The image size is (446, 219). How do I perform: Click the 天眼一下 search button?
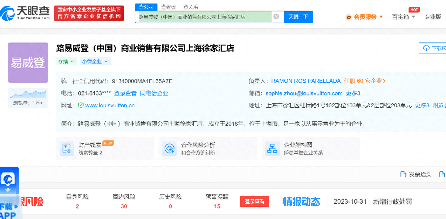[298, 17]
